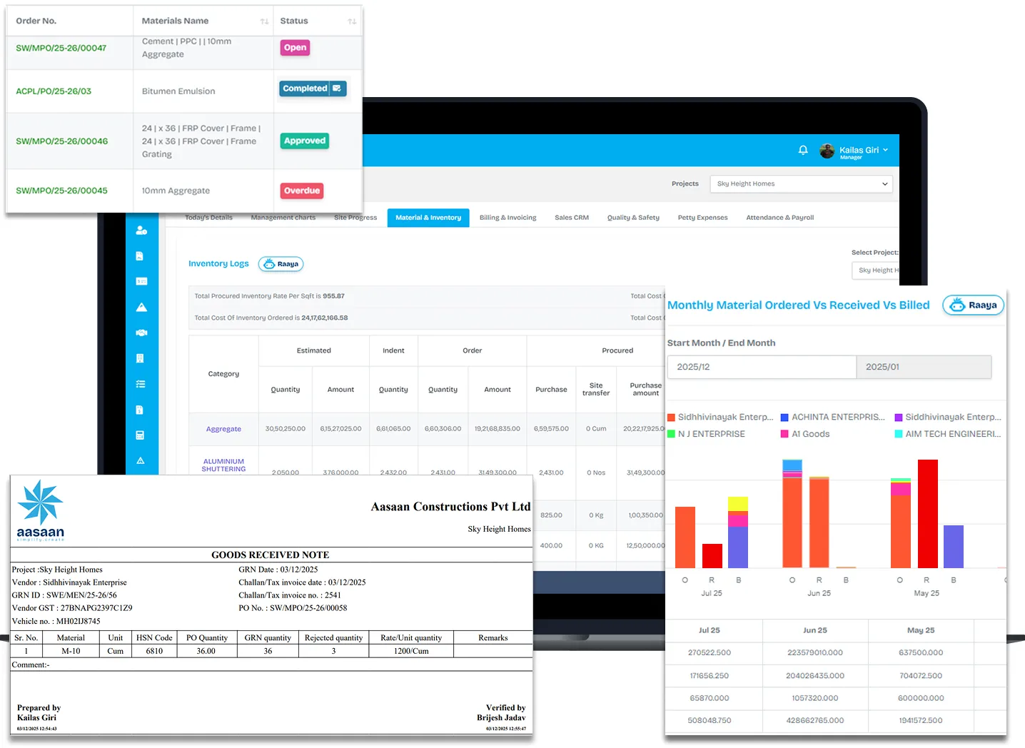1025x748 pixels.
Task: Open the handshake icon in sidebar
Action: [141, 333]
